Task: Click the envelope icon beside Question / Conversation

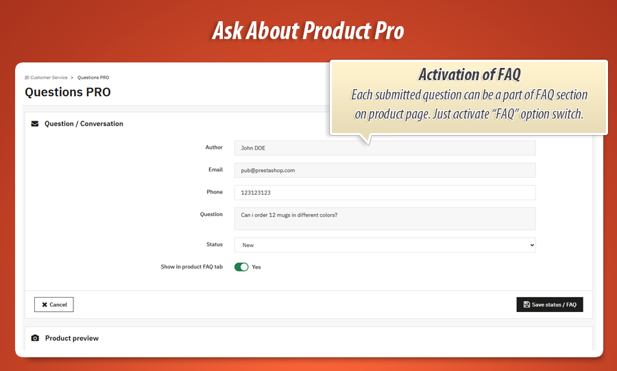Action: click(x=35, y=123)
